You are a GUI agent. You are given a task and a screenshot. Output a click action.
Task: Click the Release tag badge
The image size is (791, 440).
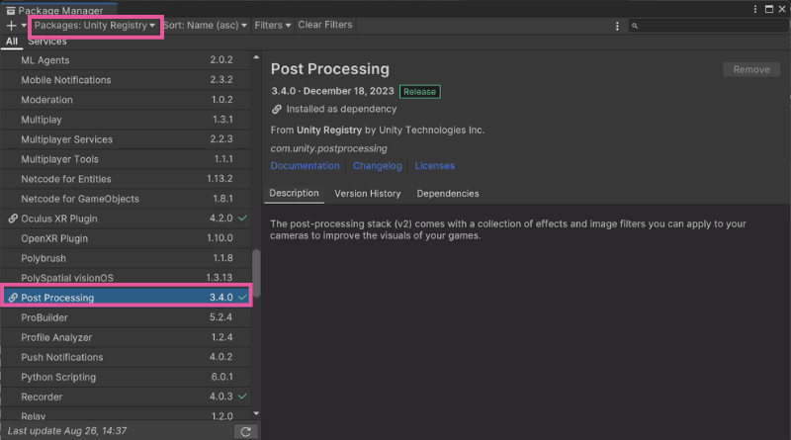pos(419,91)
